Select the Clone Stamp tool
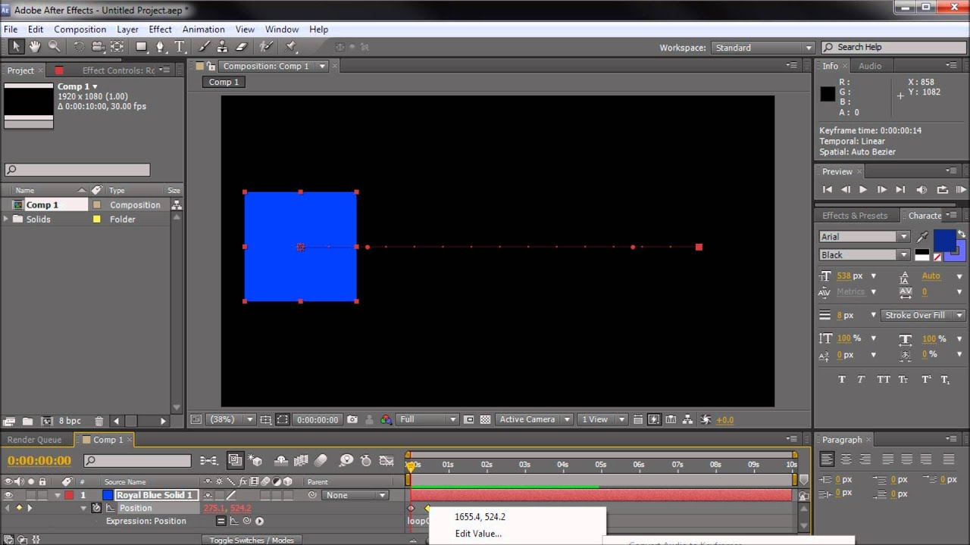 [x=223, y=47]
